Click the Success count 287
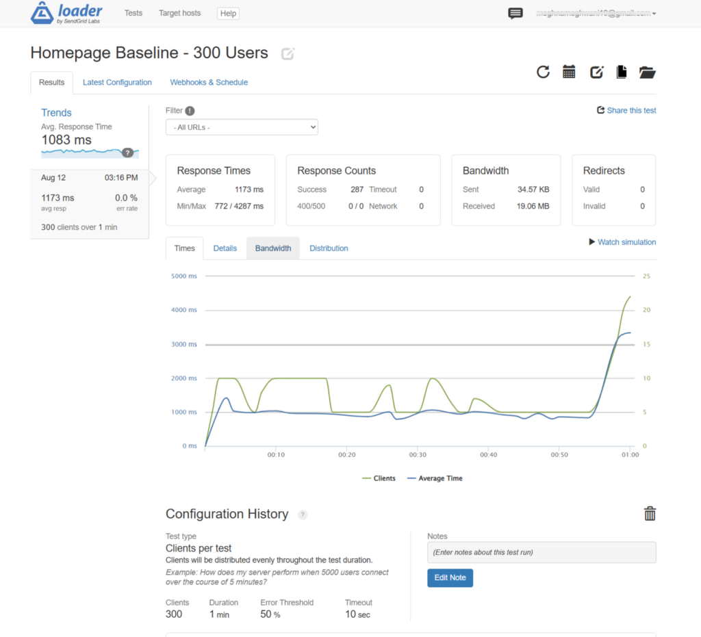This screenshot has width=701, height=637. [357, 190]
